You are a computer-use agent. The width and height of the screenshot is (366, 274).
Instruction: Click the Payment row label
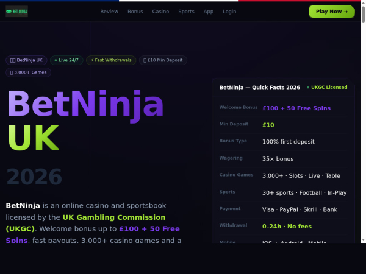pos(230,208)
